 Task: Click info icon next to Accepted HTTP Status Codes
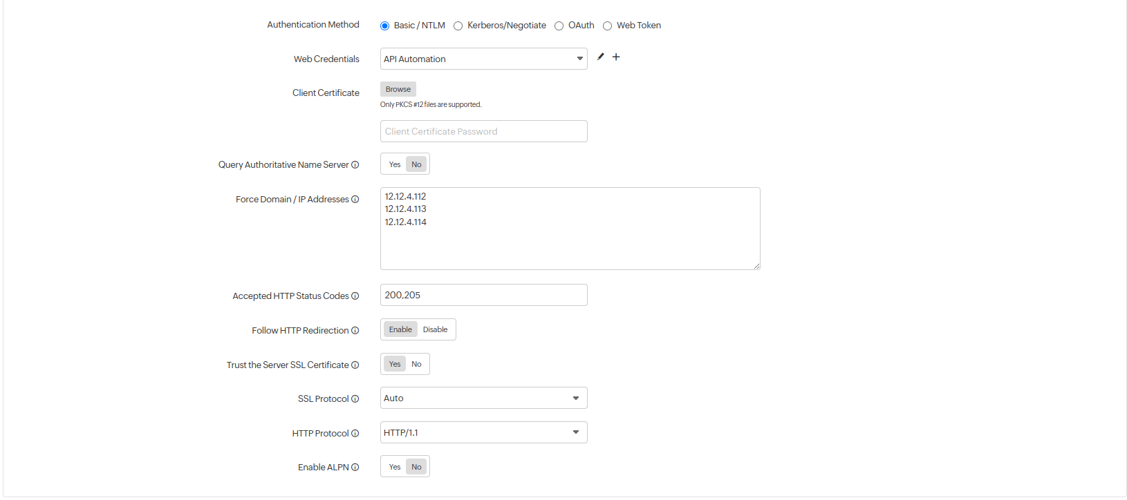click(x=355, y=296)
